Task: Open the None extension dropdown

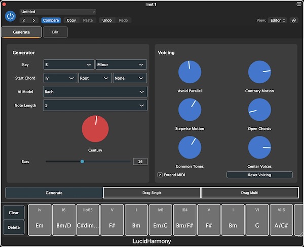Action: (x=130, y=78)
